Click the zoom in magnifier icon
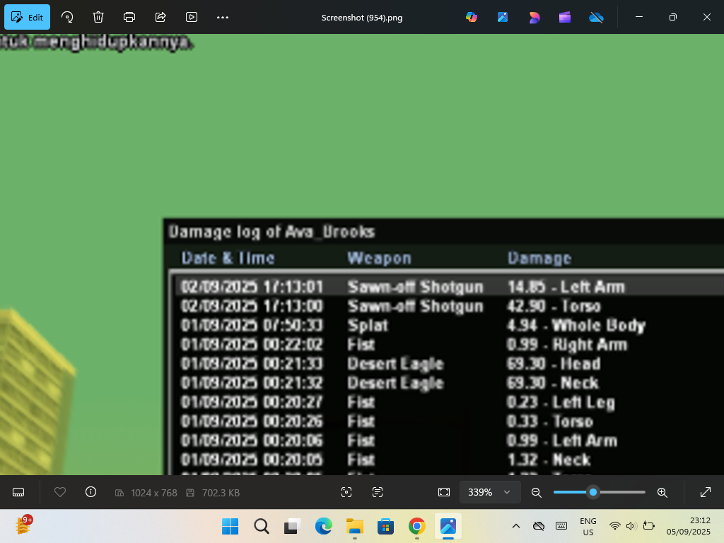Screen dimensions: 724x543 [662, 492]
